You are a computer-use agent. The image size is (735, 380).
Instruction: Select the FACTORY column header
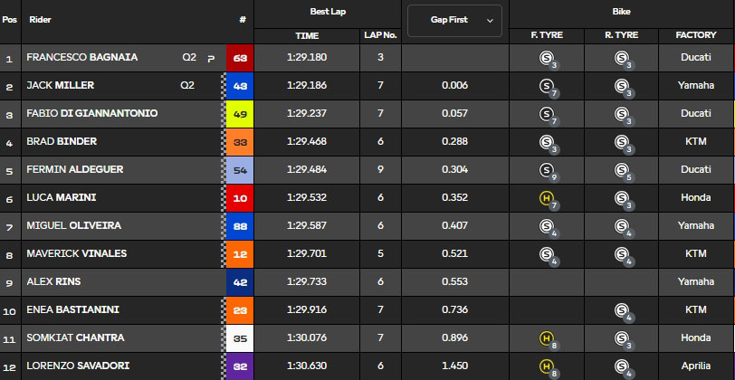click(x=696, y=35)
